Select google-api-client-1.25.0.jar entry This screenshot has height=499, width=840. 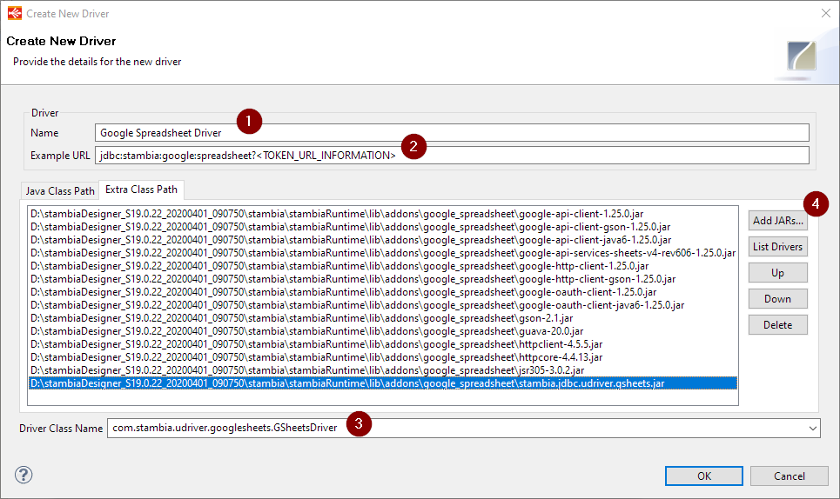point(382,214)
